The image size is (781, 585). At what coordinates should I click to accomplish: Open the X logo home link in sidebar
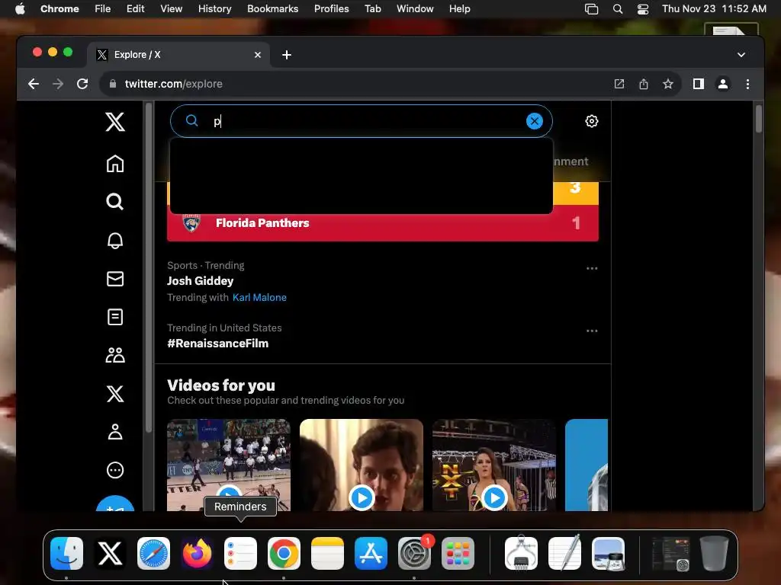pos(115,122)
